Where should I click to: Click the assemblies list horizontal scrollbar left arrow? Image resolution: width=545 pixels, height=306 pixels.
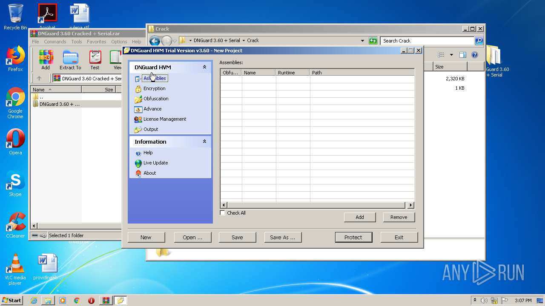point(224,205)
